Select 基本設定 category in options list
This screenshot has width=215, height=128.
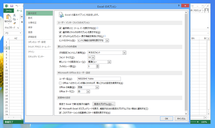point(39,13)
